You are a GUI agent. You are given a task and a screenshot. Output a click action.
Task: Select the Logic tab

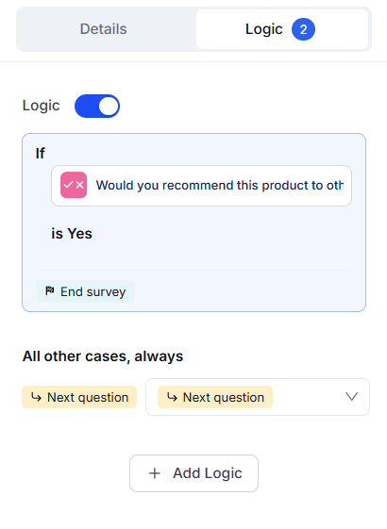coord(282,29)
